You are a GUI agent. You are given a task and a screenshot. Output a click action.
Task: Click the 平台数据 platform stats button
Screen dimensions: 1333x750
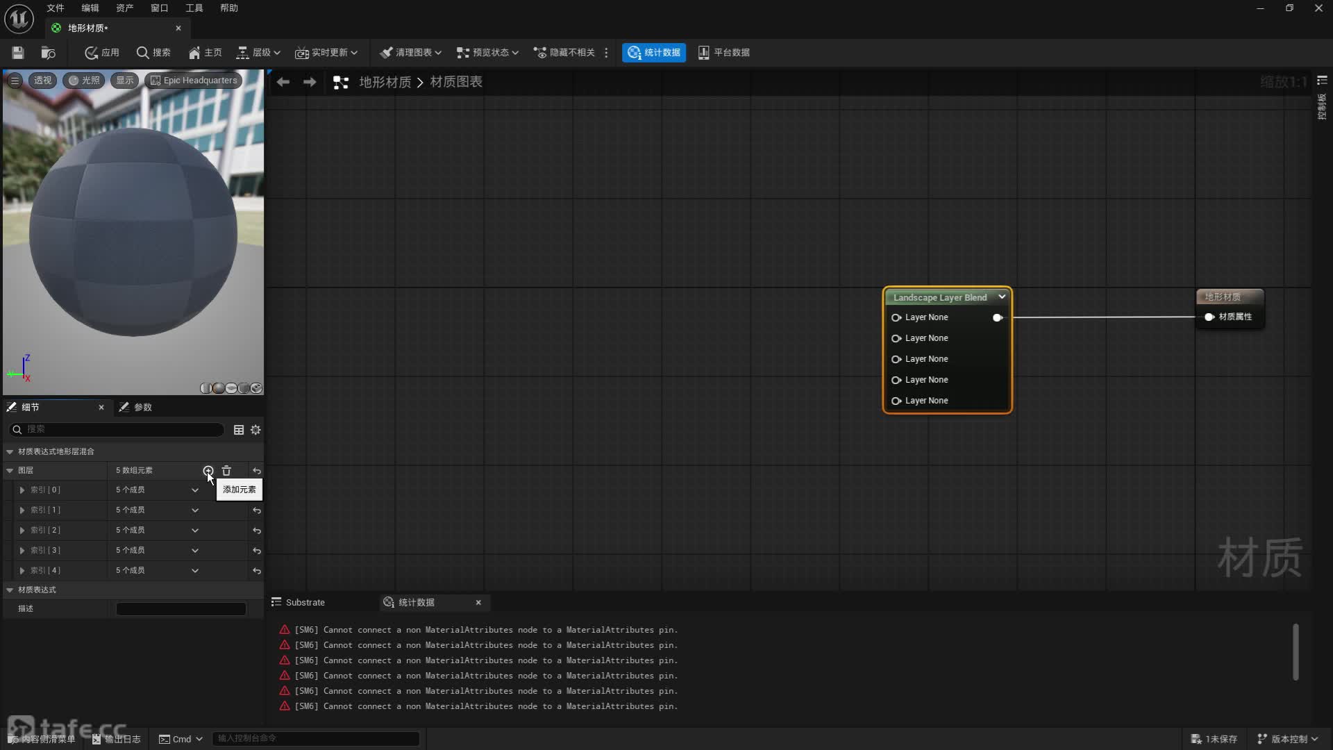723,53
